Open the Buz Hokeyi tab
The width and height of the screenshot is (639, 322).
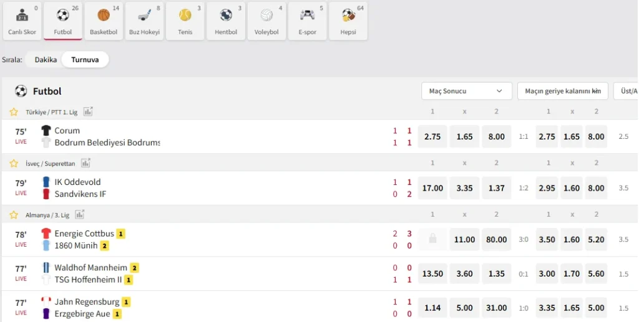(144, 21)
